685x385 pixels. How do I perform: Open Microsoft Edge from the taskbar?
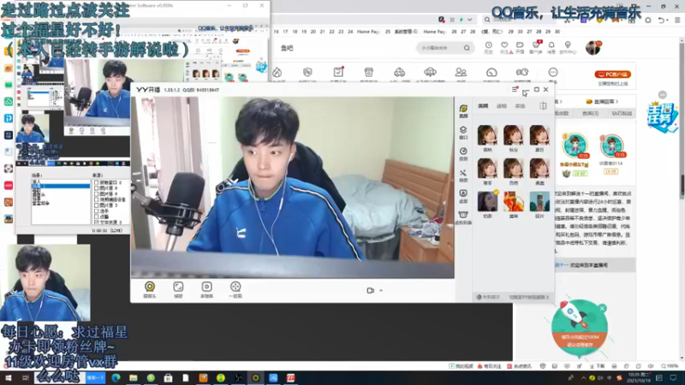click(116, 378)
